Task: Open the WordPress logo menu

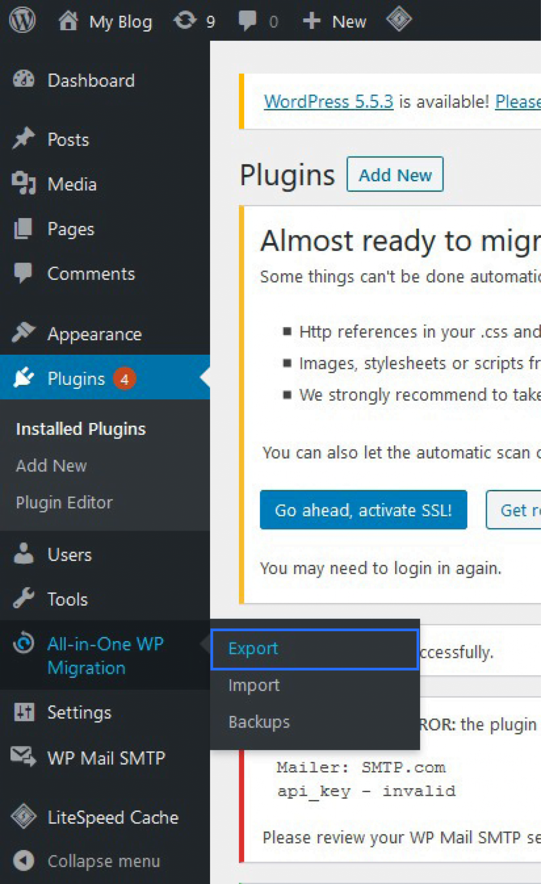Action: point(22,20)
